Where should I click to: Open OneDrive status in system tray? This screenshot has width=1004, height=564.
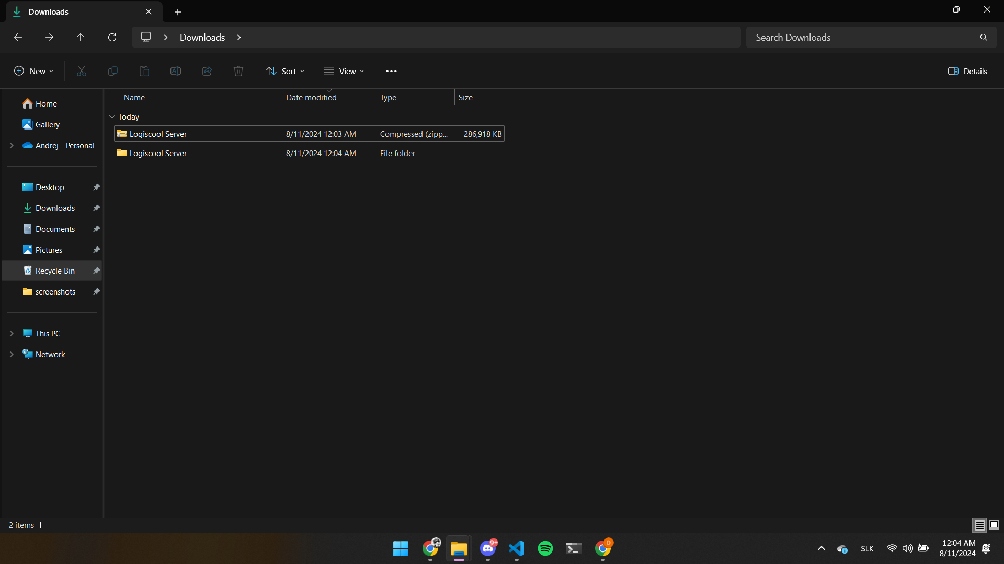(842, 548)
